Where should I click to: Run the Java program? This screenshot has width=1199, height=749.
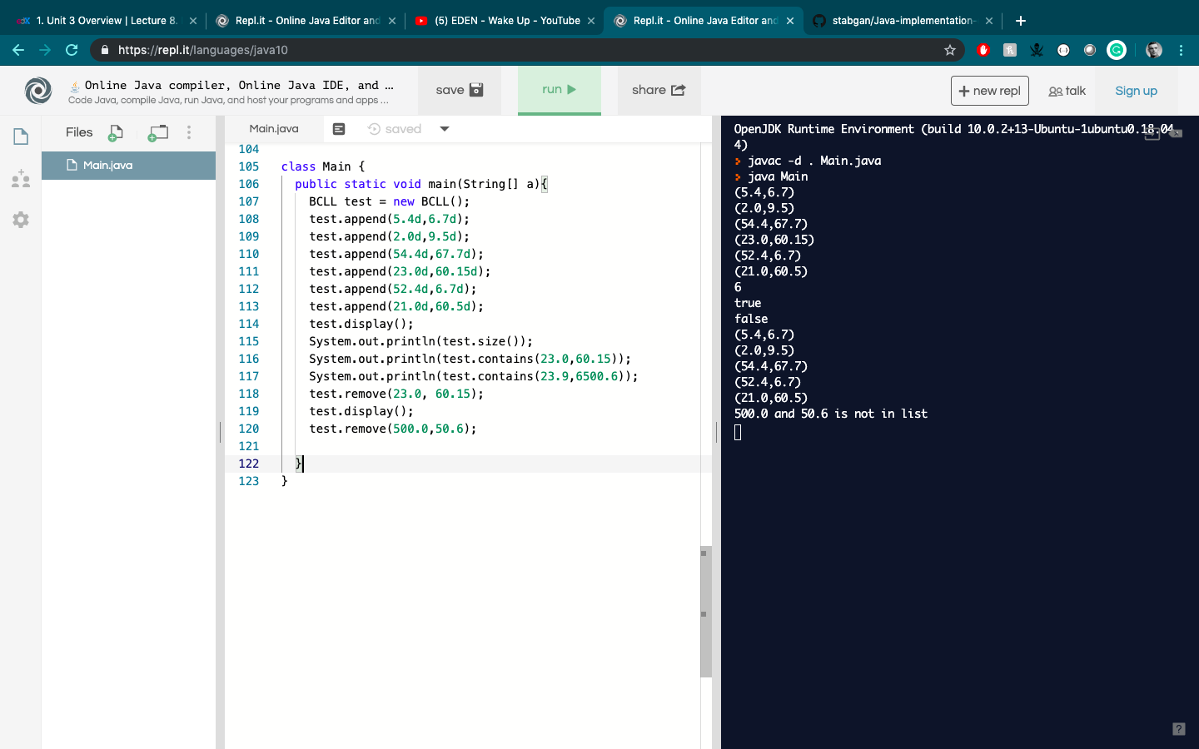(x=559, y=90)
